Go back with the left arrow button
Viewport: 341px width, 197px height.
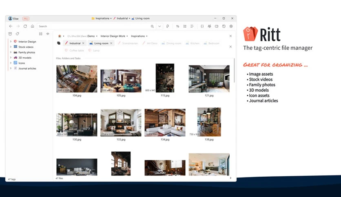(11, 26)
